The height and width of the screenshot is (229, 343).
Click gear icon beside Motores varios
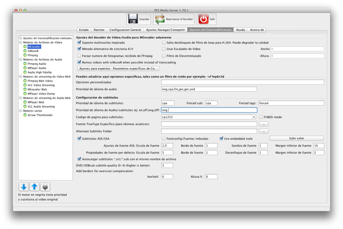tap(20, 111)
